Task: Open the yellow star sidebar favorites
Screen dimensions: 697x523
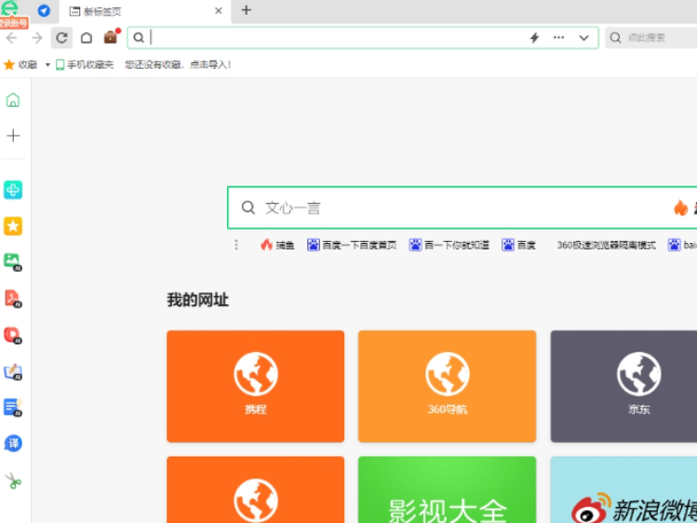Action: 13,226
